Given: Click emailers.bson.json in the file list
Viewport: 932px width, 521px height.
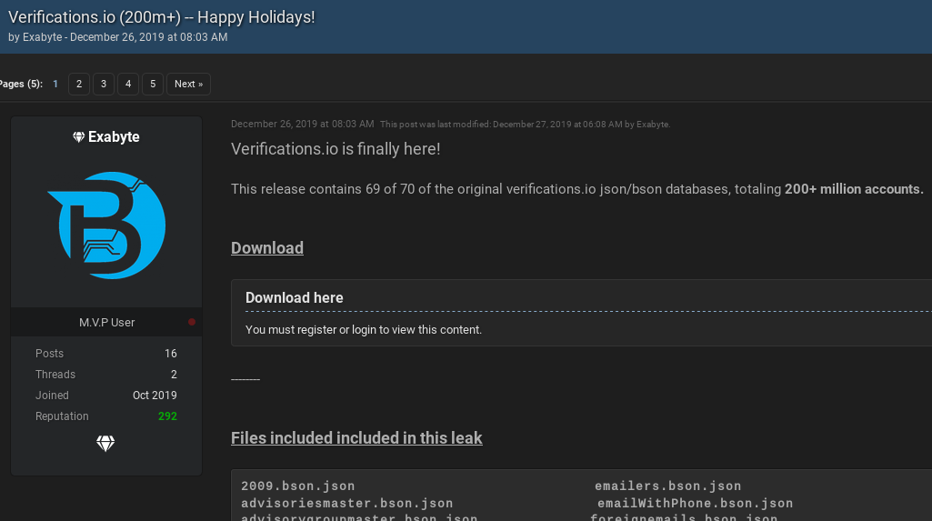Looking at the screenshot, I should (x=667, y=486).
